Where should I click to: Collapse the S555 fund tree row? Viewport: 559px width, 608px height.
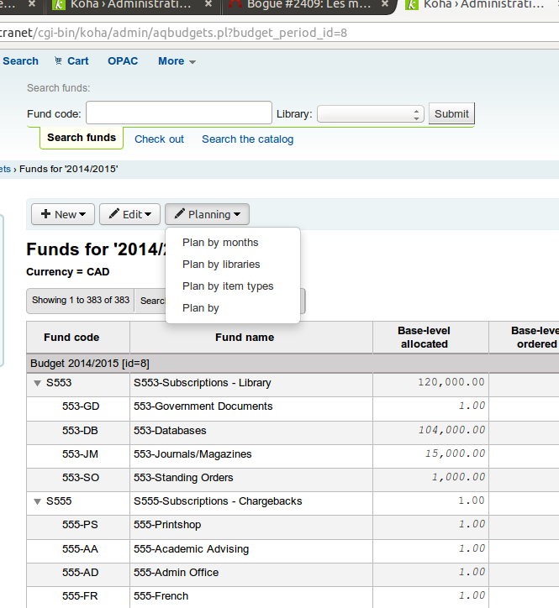pos(37,501)
